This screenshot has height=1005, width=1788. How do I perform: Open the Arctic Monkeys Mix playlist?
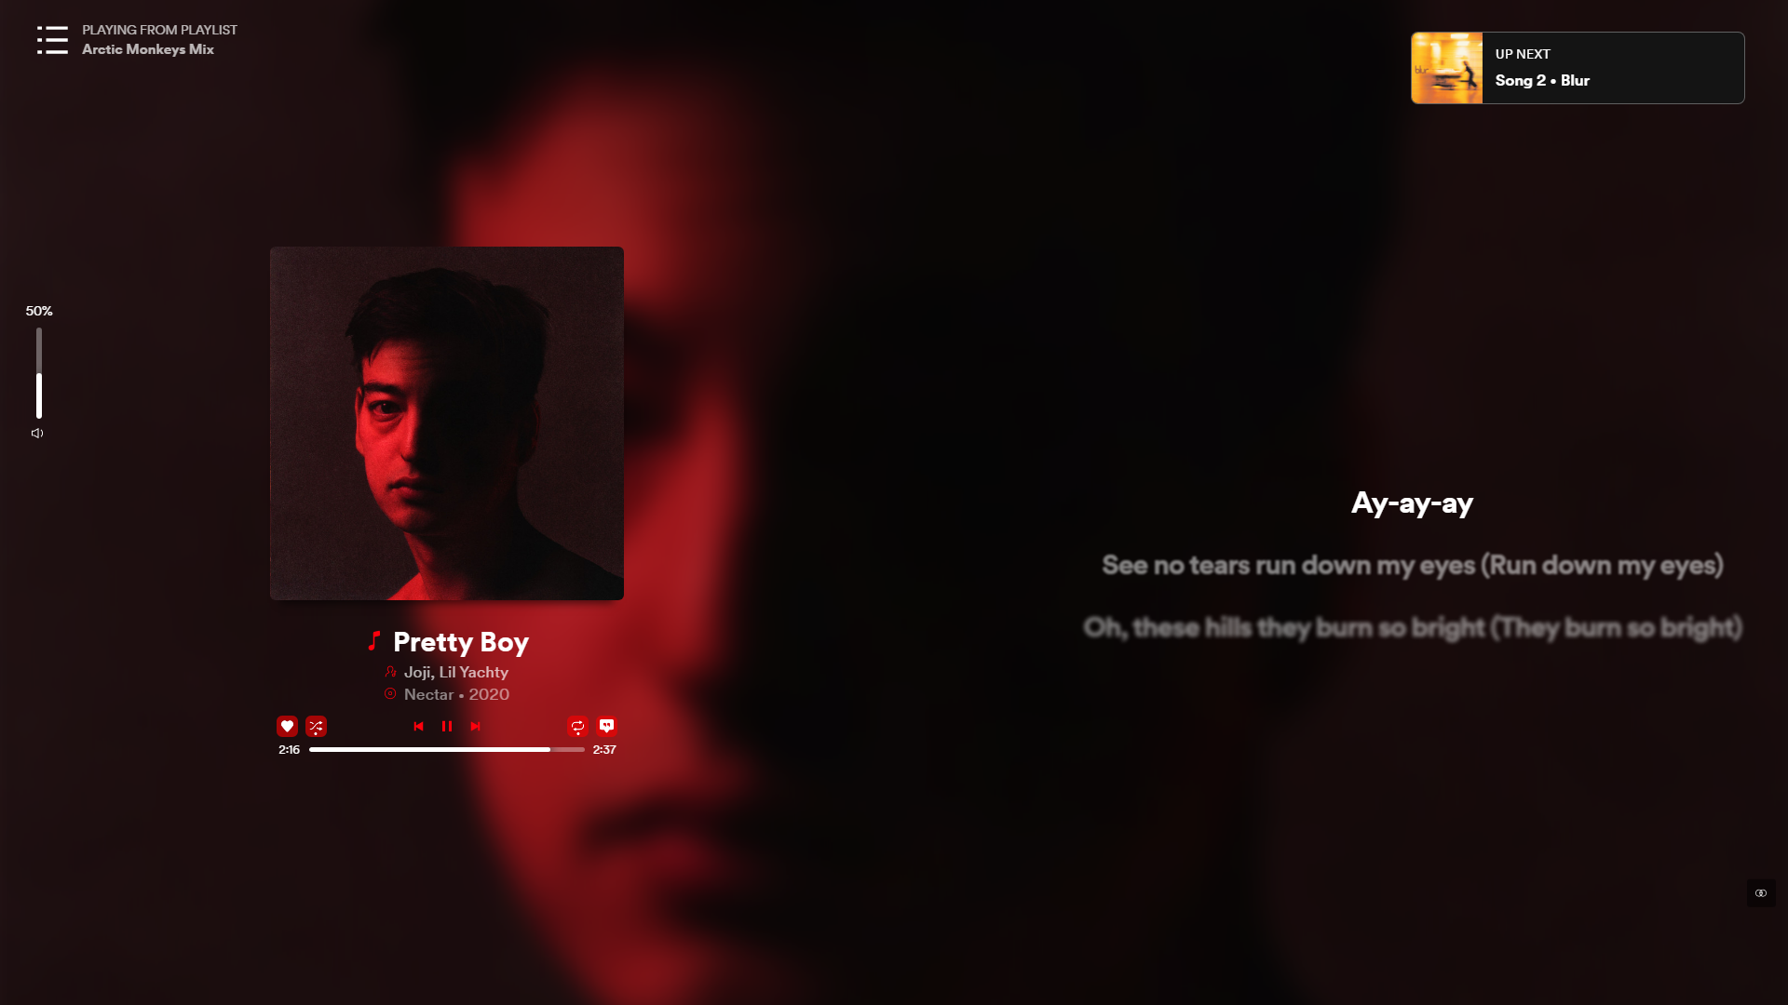pos(148,49)
